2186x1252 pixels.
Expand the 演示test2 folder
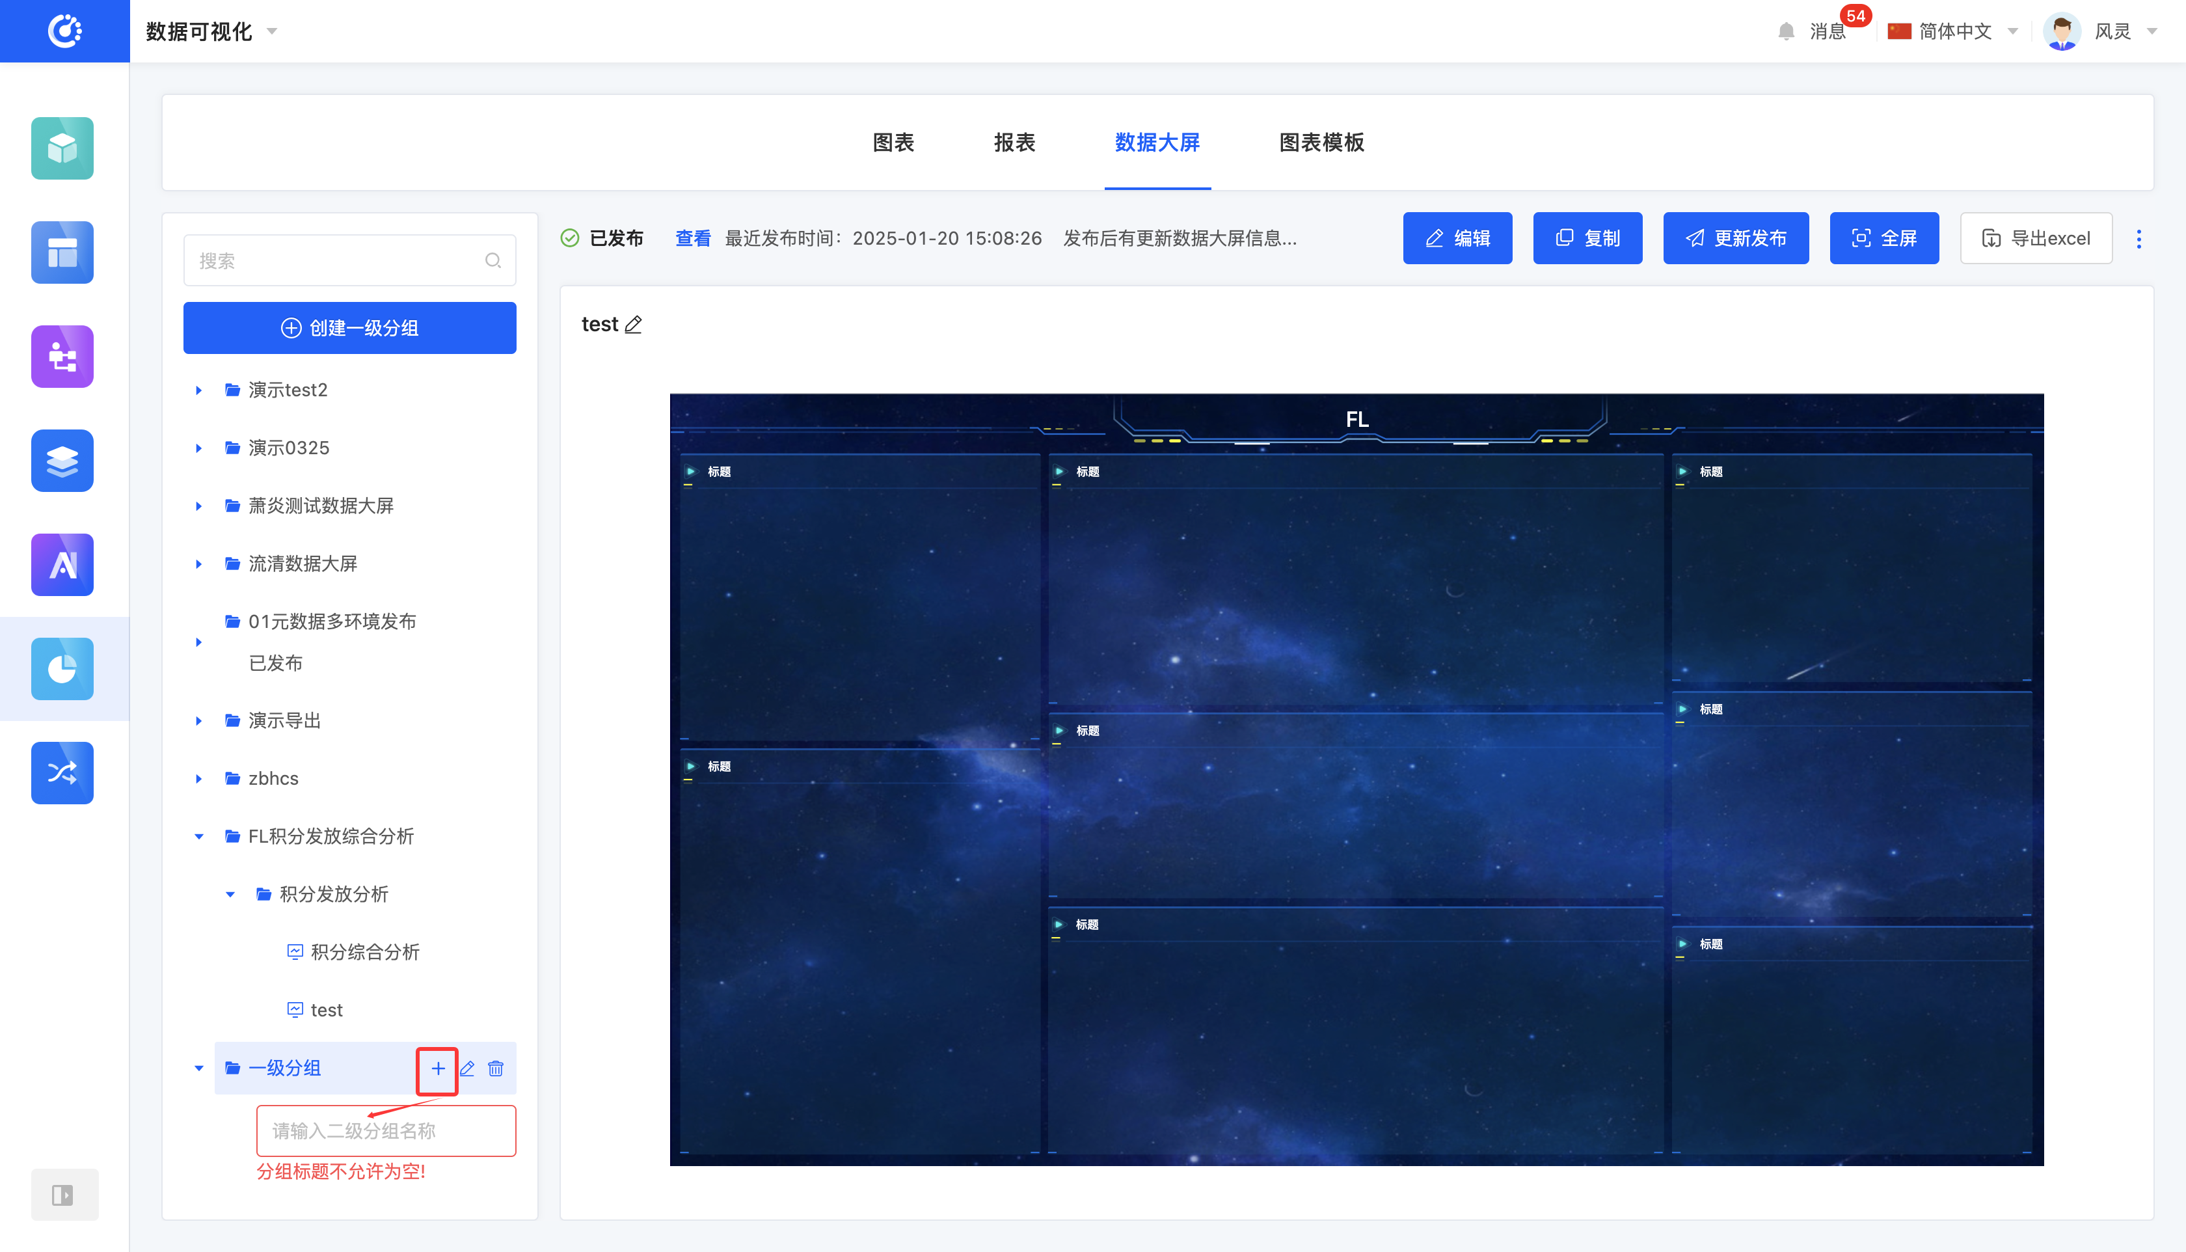(x=198, y=390)
